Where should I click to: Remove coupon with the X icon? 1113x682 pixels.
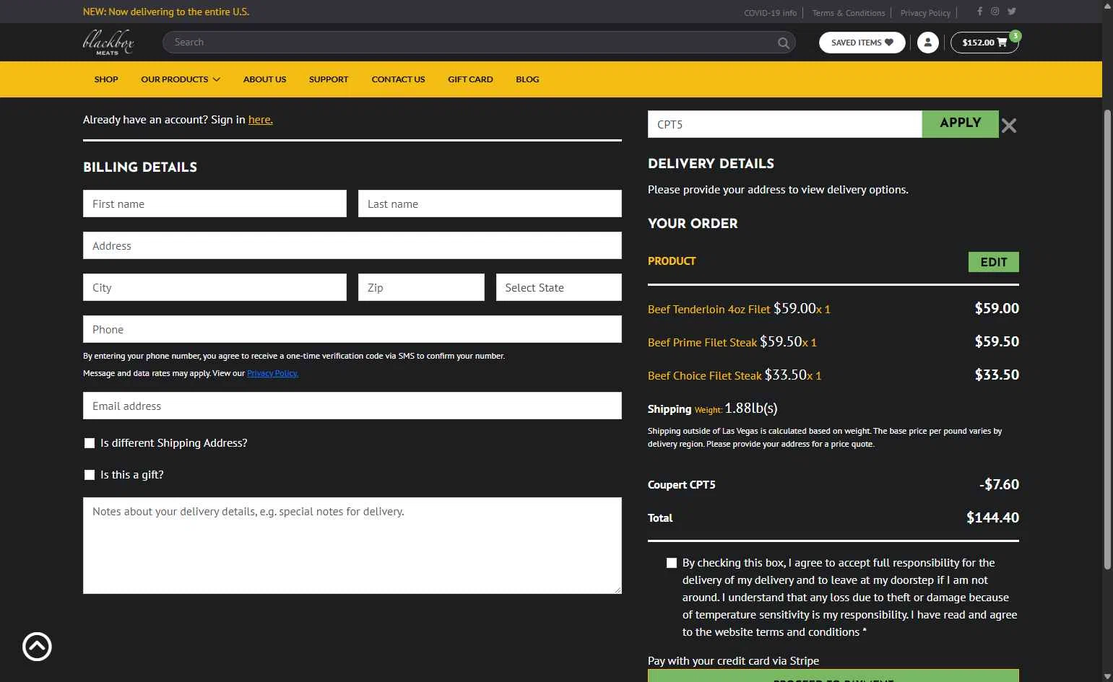pos(1009,126)
